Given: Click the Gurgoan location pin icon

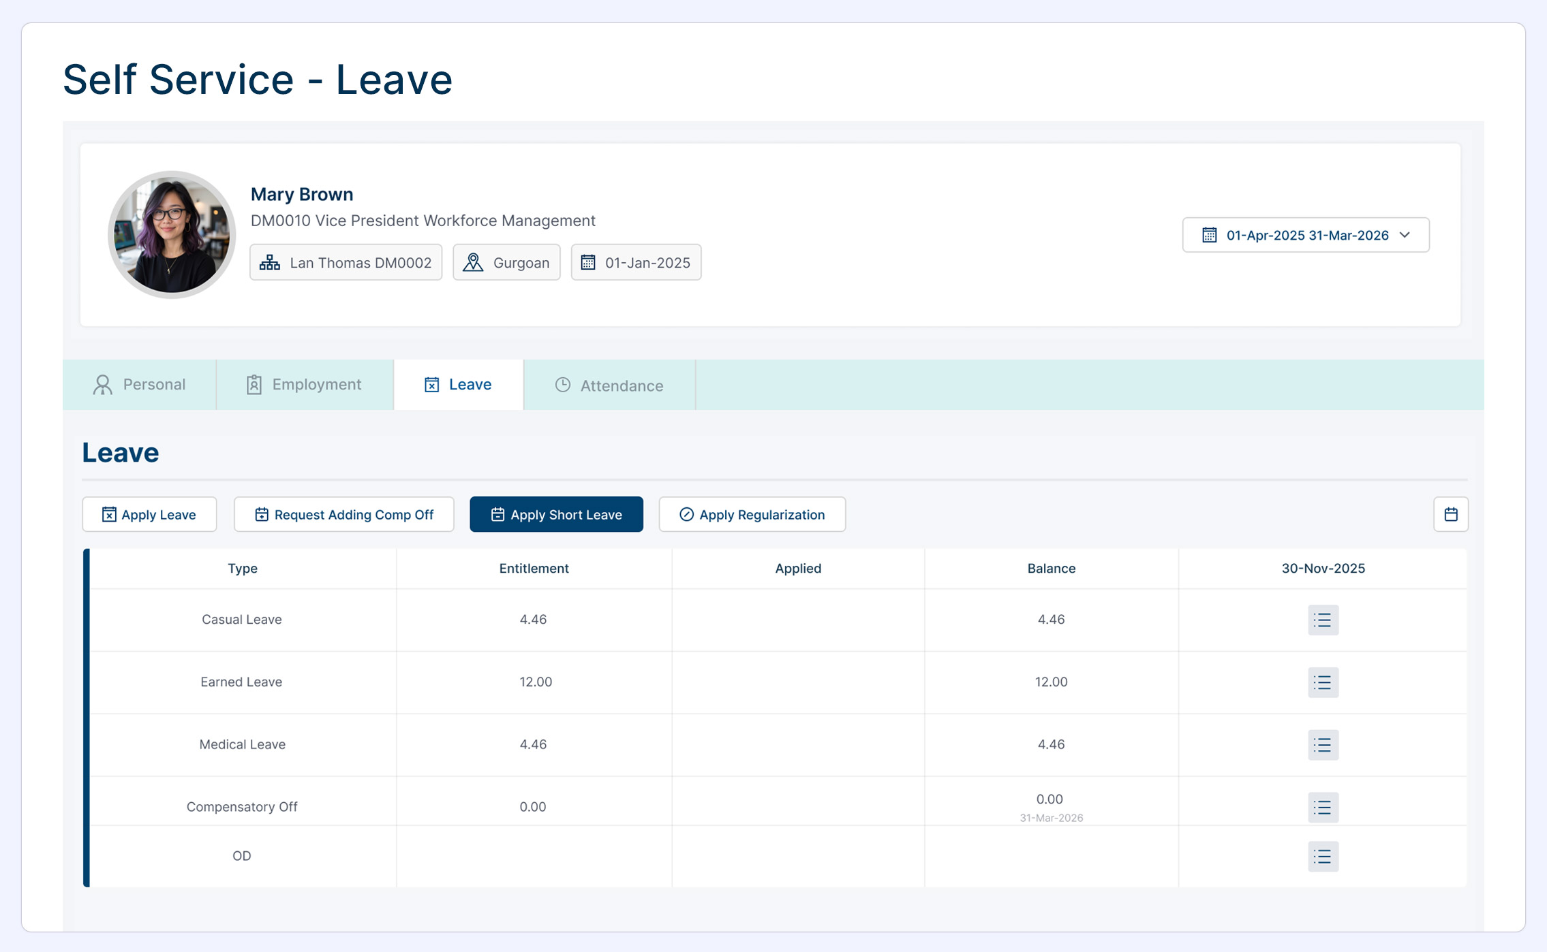Looking at the screenshot, I should (x=473, y=263).
